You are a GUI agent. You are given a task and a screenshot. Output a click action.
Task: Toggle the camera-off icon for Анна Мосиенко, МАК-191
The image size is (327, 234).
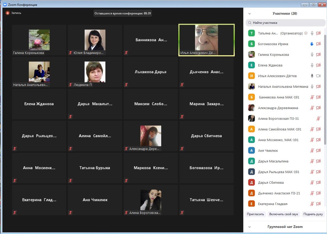pyautogui.click(x=319, y=140)
